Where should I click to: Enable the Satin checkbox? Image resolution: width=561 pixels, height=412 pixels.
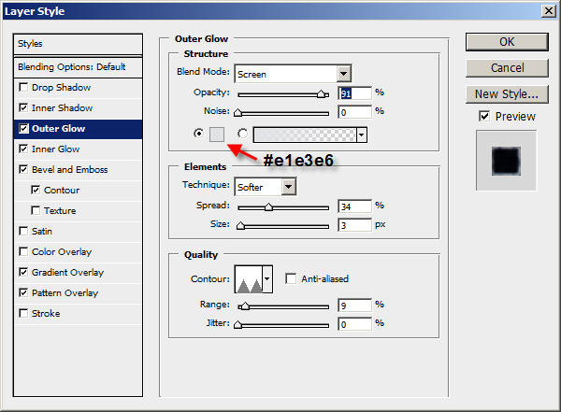[23, 231]
